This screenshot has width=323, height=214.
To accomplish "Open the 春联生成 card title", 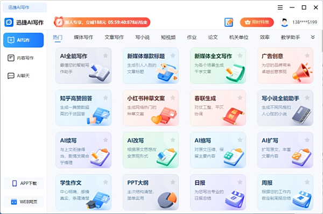I will 205,98.
